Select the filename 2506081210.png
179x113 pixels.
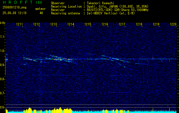pos(15,8)
